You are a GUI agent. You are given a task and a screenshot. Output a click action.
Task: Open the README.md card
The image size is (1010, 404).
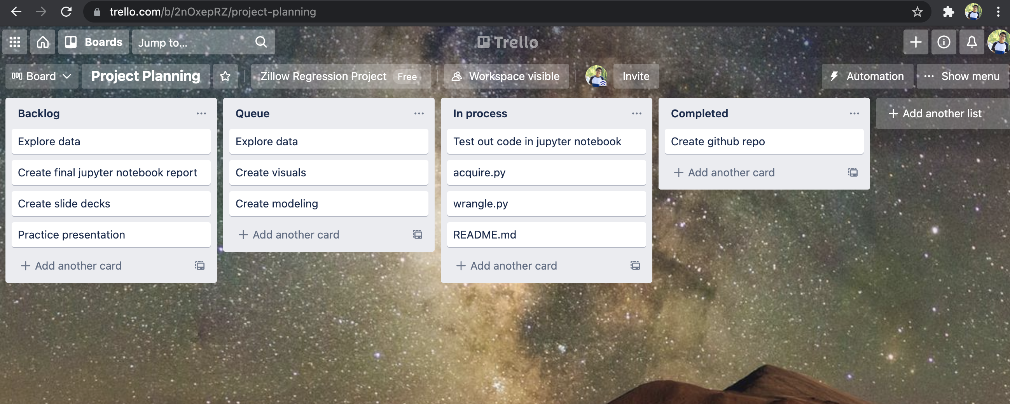click(x=546, y=234)
